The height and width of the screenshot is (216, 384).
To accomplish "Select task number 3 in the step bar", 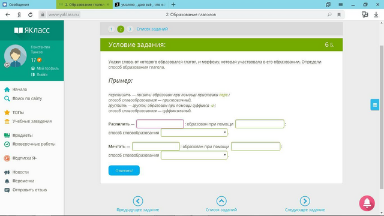I will (130, 29).
